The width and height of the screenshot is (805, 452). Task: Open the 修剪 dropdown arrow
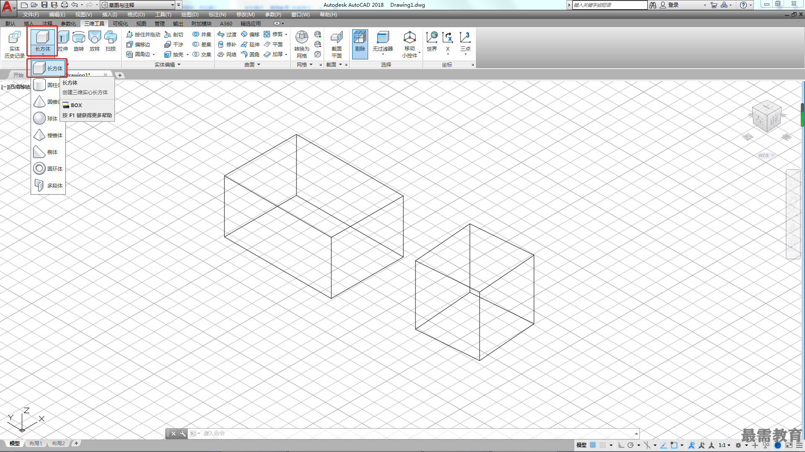tap(286, 35)
